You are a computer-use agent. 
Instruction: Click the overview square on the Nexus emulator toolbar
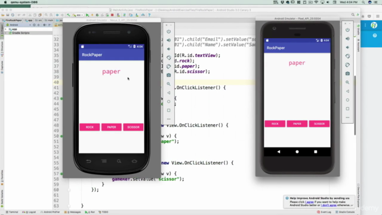click(168, 110)
